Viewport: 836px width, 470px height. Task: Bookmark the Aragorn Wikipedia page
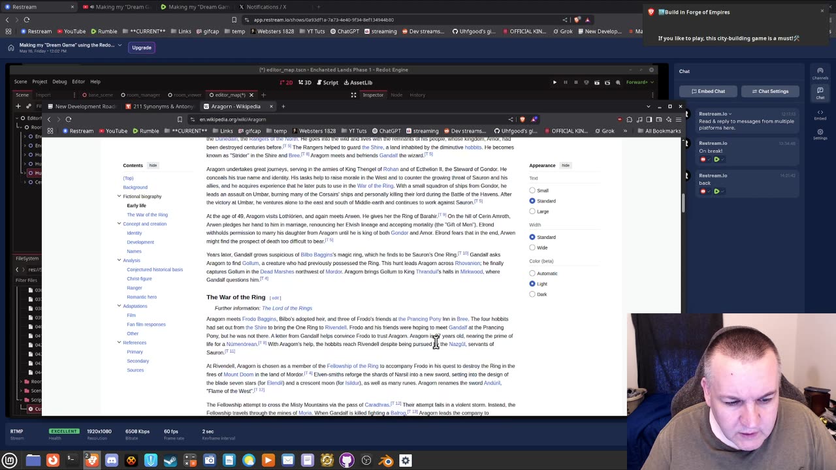(x=180, y=119)
